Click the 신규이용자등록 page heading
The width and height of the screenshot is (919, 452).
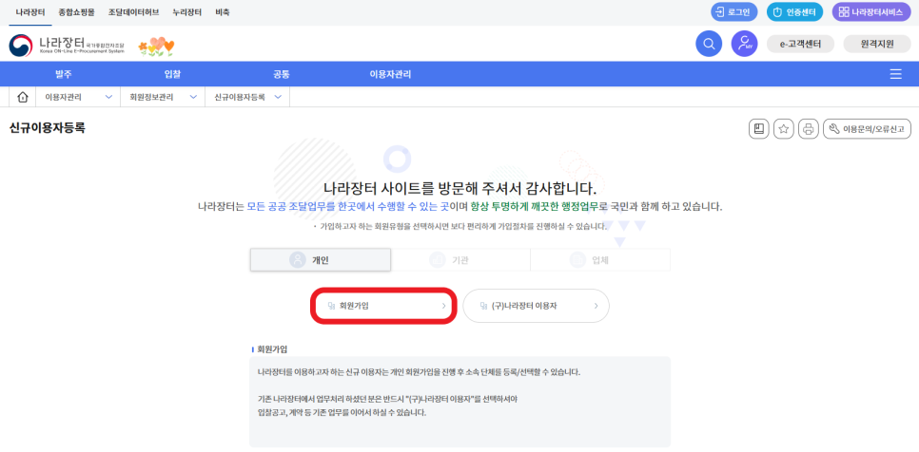(48, 128)
